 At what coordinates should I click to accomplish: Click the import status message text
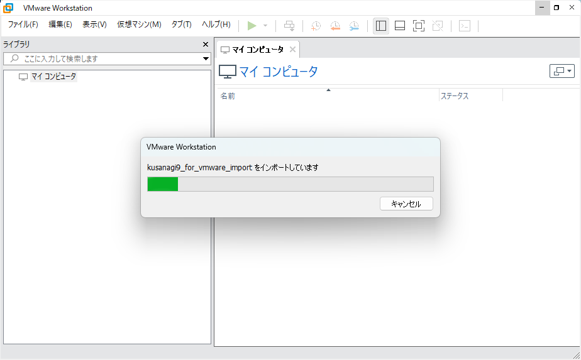click(233, 167)
